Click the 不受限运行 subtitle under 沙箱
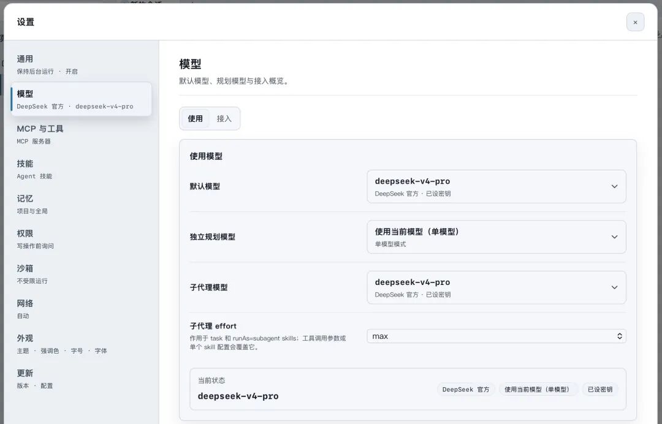 32,281
